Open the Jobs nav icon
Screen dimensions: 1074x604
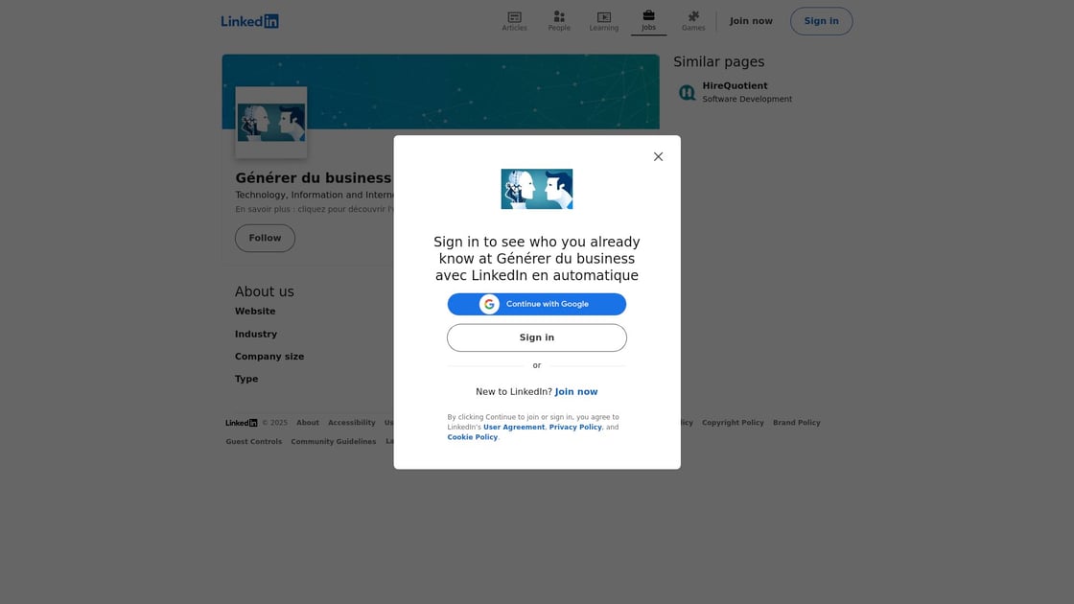click(x=648, y=21)
